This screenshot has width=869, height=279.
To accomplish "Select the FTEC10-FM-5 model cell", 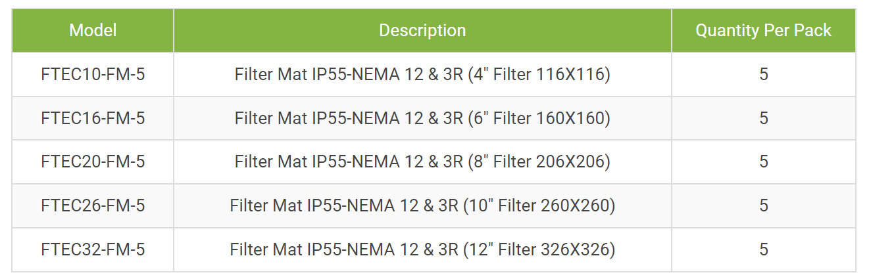I will coord(93,74).
